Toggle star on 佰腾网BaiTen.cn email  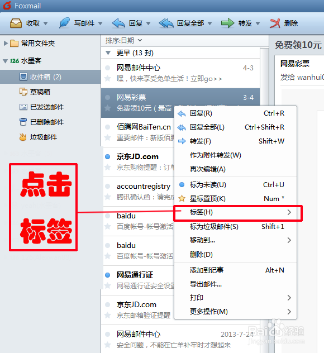click(x=108, y=137)
